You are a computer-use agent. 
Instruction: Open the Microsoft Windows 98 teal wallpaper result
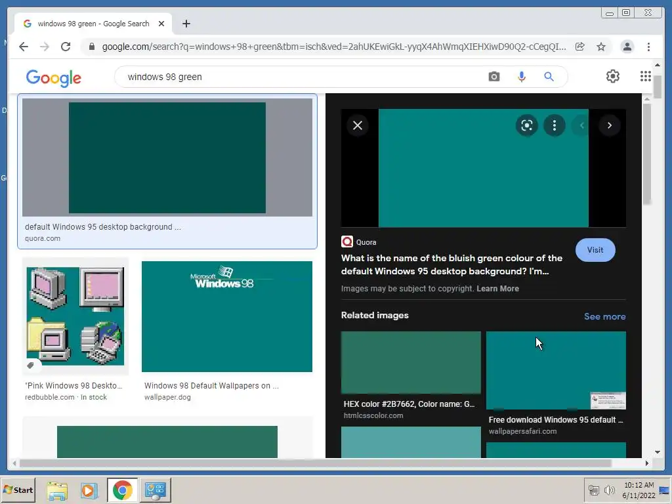pyautogui.click(x=227, y=316)
